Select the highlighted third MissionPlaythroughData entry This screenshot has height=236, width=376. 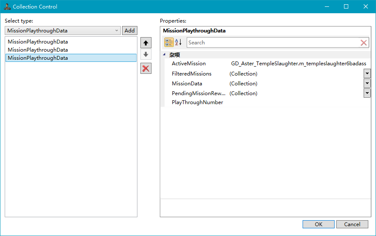pos(71,58)
